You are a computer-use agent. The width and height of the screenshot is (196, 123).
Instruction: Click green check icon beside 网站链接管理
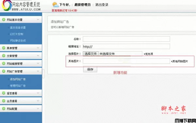pos(4,63)
